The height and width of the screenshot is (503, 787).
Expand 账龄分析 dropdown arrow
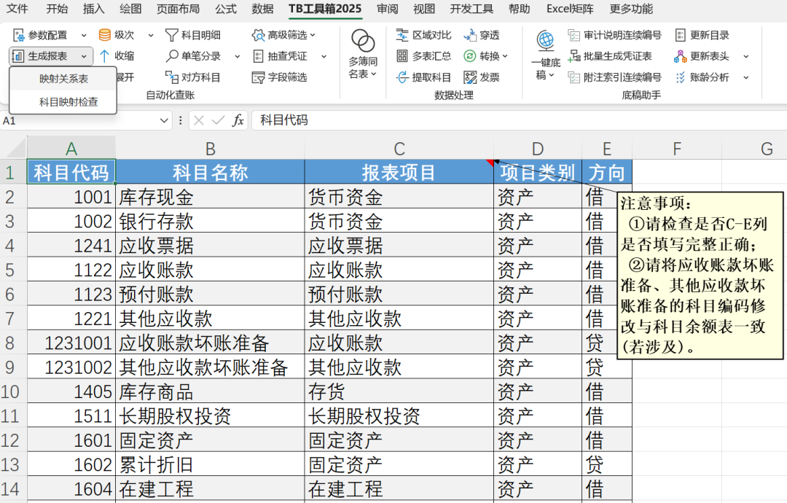coord(746,77)
